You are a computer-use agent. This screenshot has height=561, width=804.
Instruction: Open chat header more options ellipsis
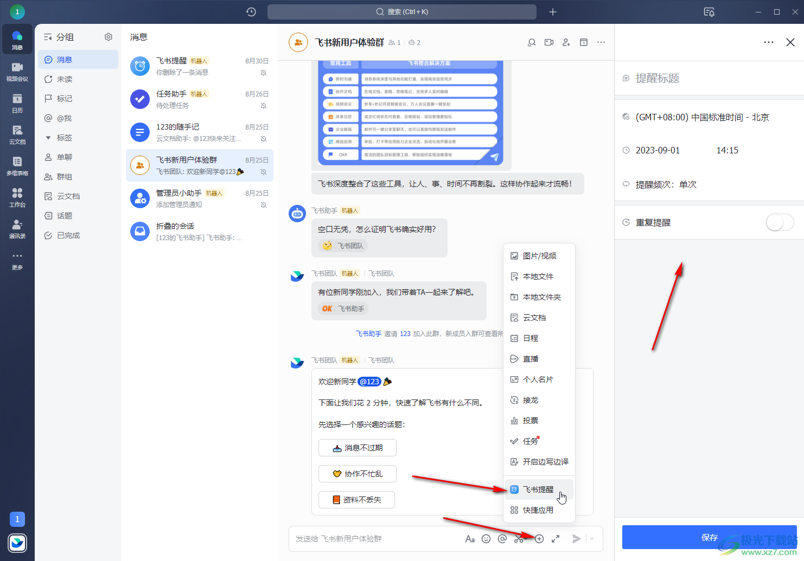tap(601, 42)
